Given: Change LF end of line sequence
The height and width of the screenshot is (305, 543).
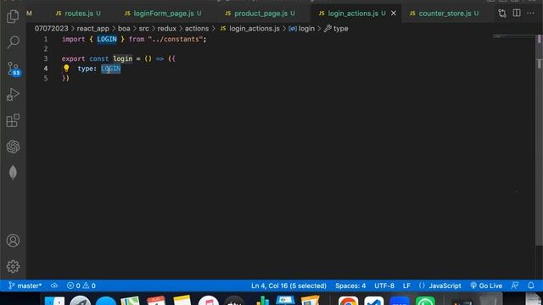Looking at the screenshot, I should point(406,286).
